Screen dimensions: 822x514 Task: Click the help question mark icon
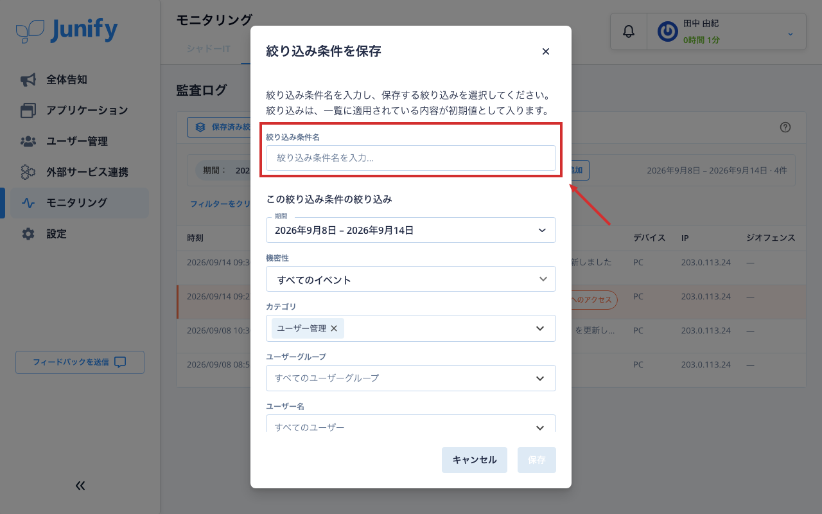tap(785, 127)
